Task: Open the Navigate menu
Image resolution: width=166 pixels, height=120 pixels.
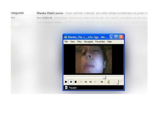Action: (89, 42)
